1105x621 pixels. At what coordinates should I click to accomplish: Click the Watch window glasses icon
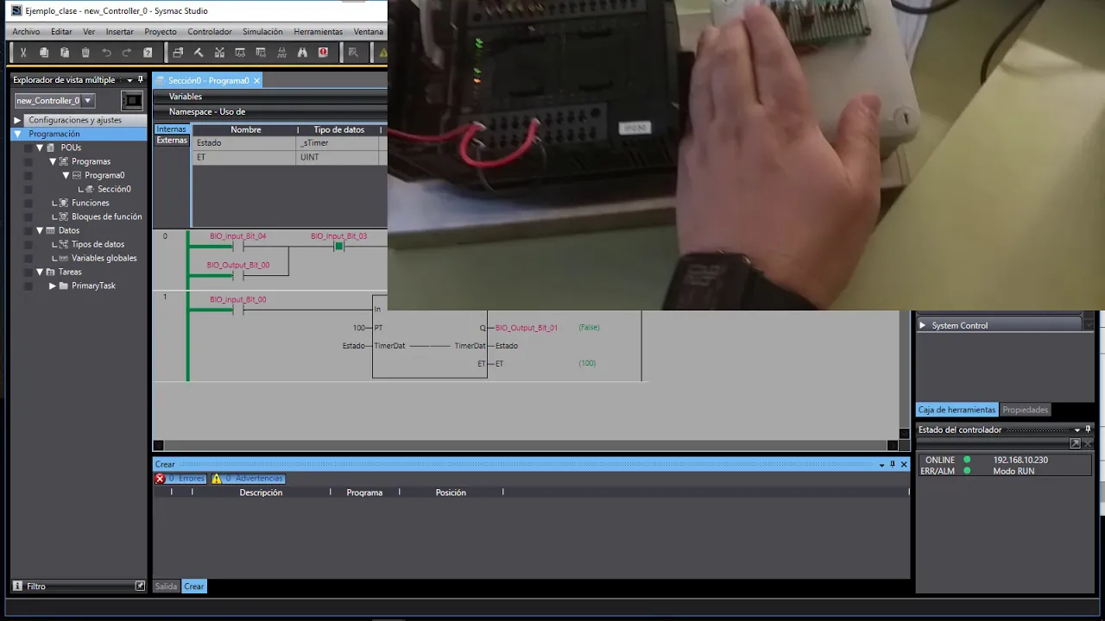coord(240,53)
